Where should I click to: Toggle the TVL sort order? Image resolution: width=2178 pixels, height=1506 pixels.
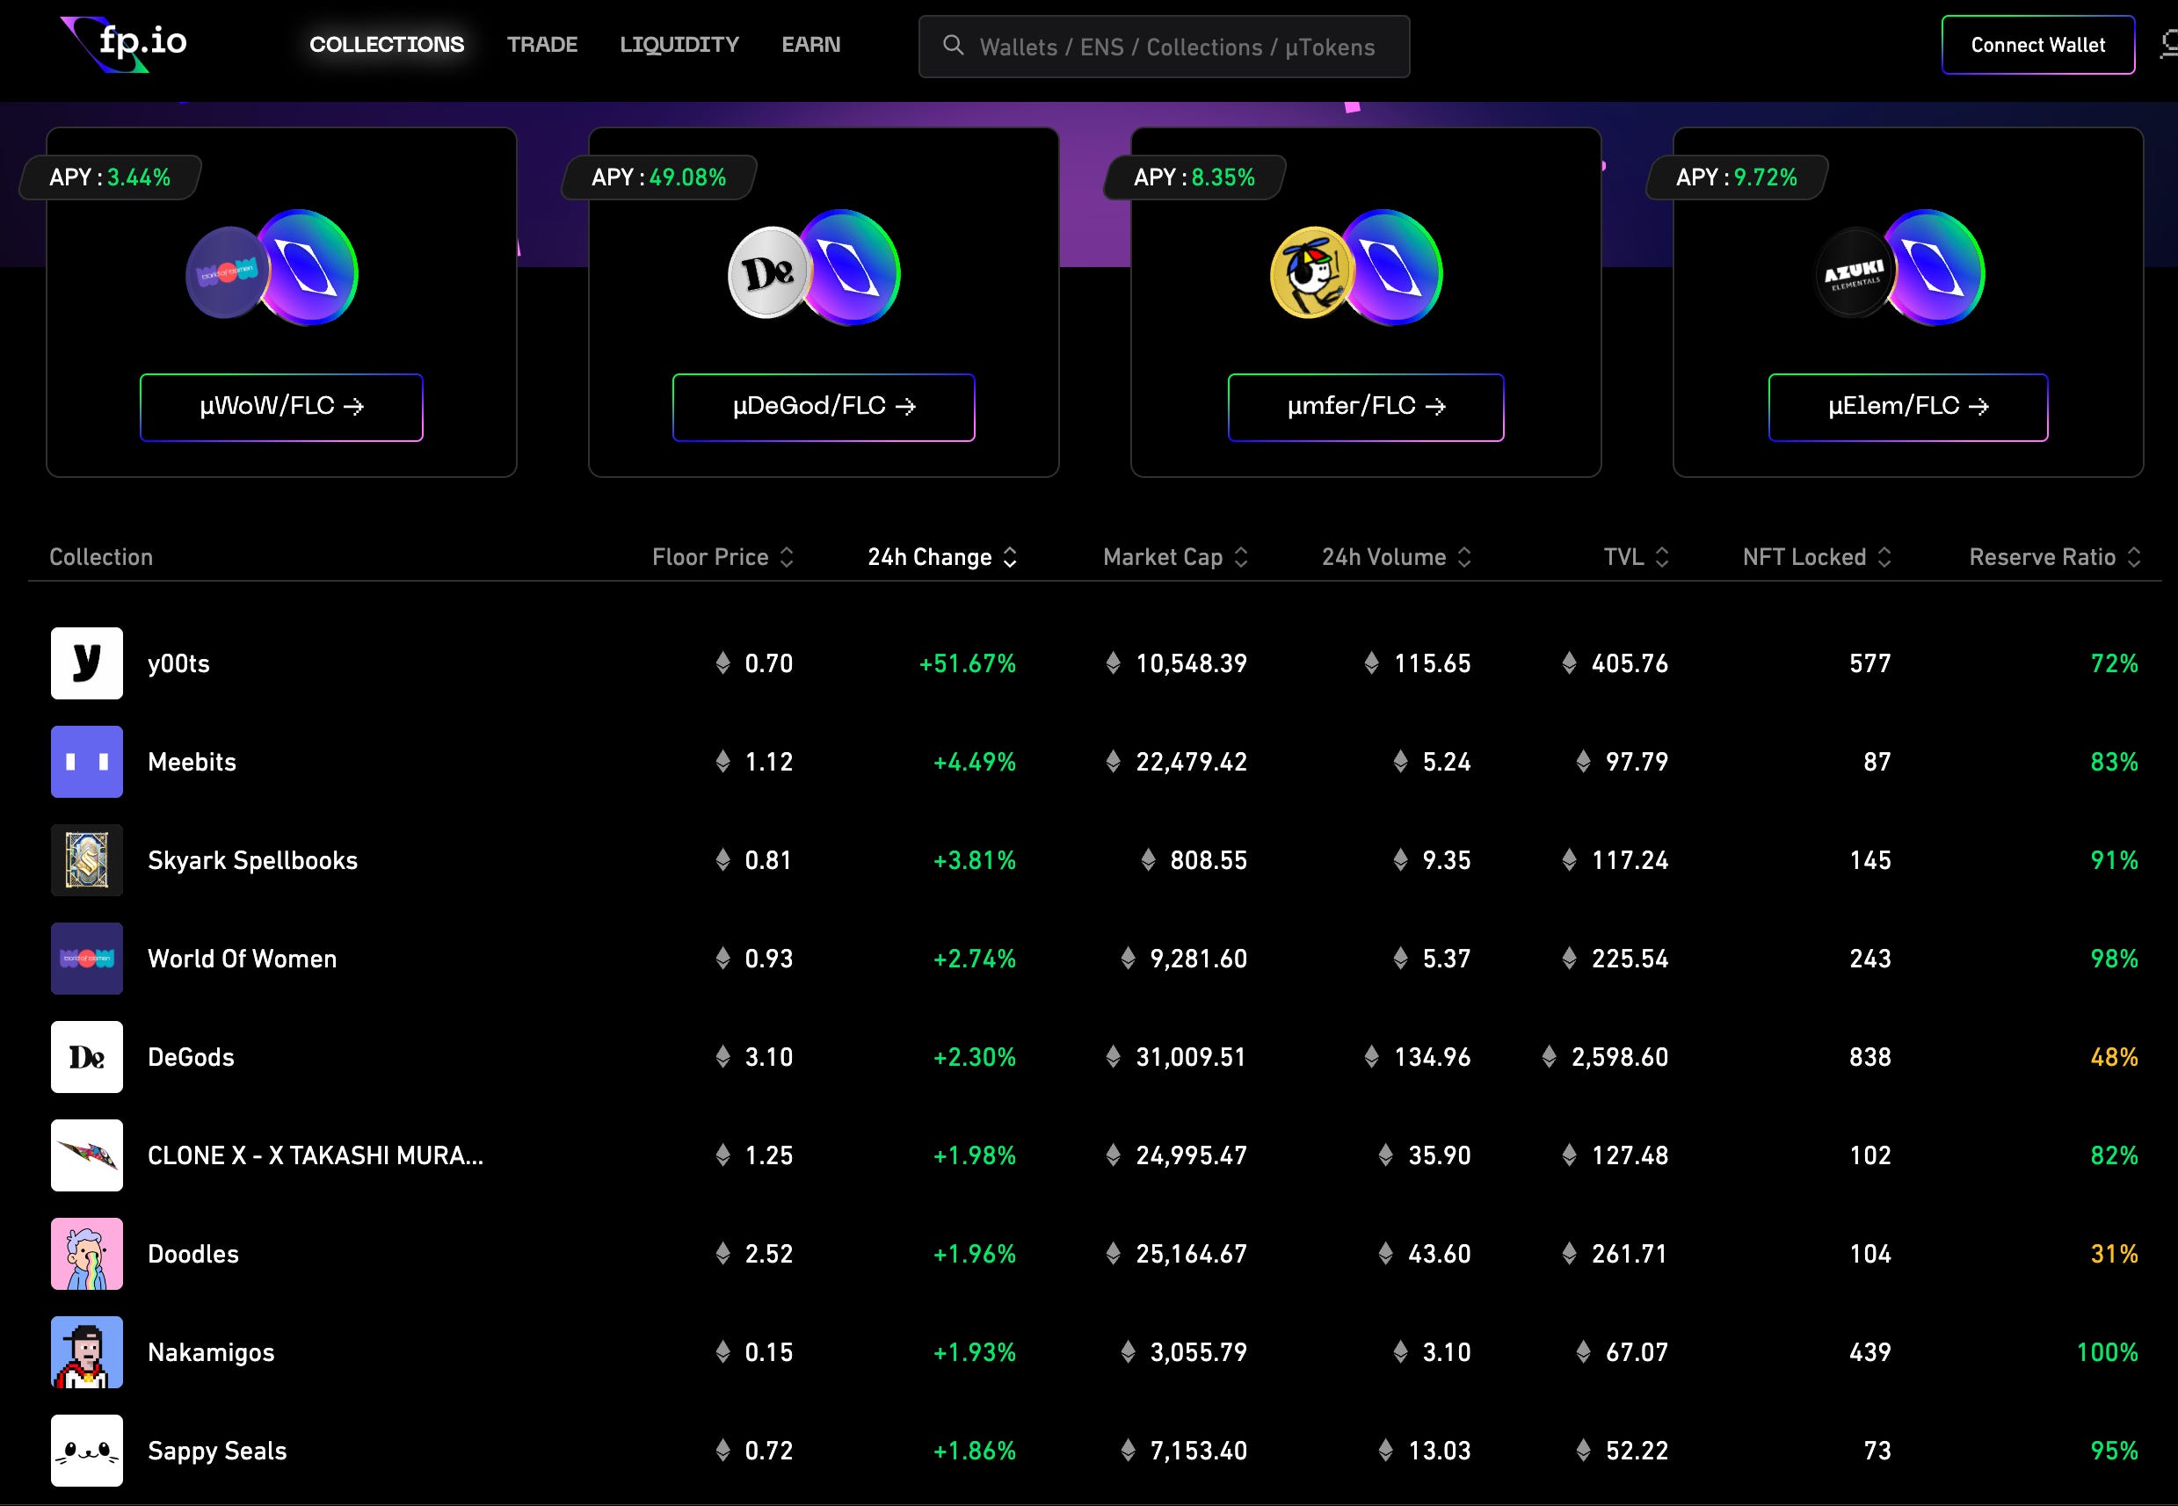pyautogui.click(x=1662, y=557)
